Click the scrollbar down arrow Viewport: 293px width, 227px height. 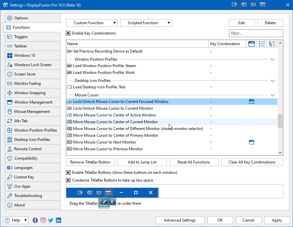[x=280, y=153]
